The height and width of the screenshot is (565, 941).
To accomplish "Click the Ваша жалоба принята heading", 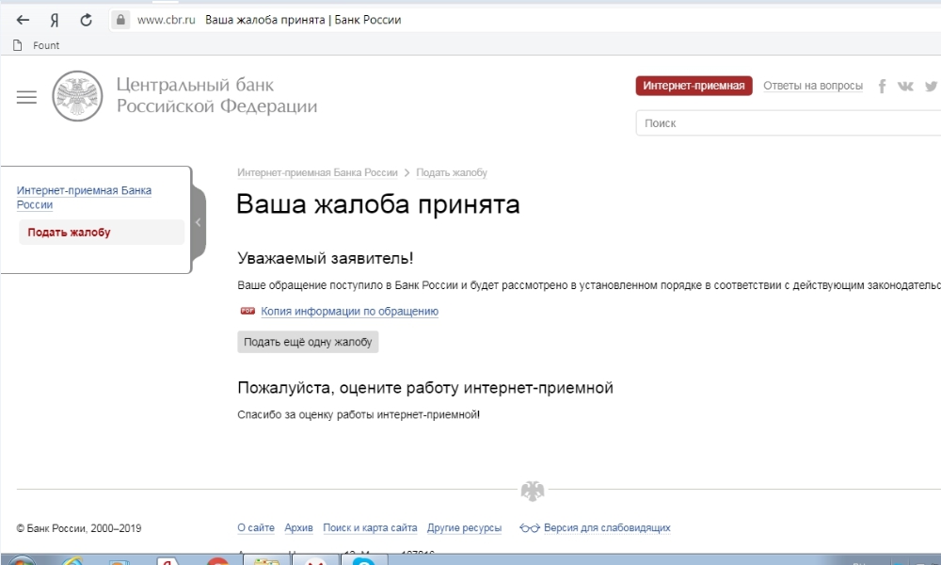I will 378,204.
